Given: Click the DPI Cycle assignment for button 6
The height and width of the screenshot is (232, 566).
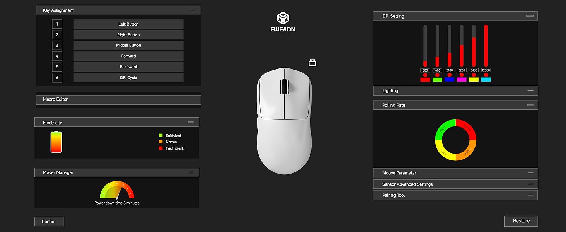Looking at the screenshot, I should (128, 77).
